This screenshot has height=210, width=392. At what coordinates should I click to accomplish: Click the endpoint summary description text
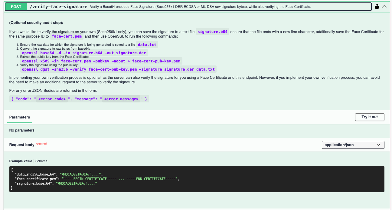(x=201, y=6)
